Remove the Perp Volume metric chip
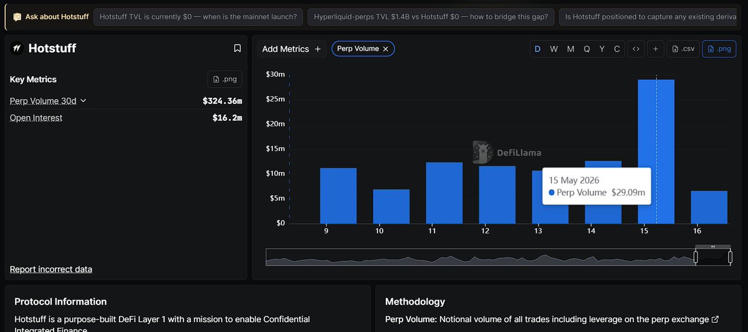 pos(386,49)
